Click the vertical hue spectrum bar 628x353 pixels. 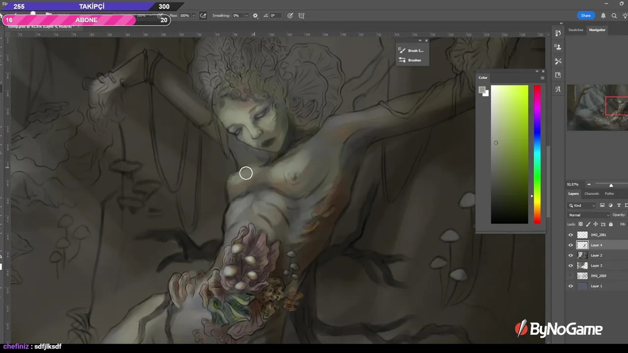coord(537,154)
